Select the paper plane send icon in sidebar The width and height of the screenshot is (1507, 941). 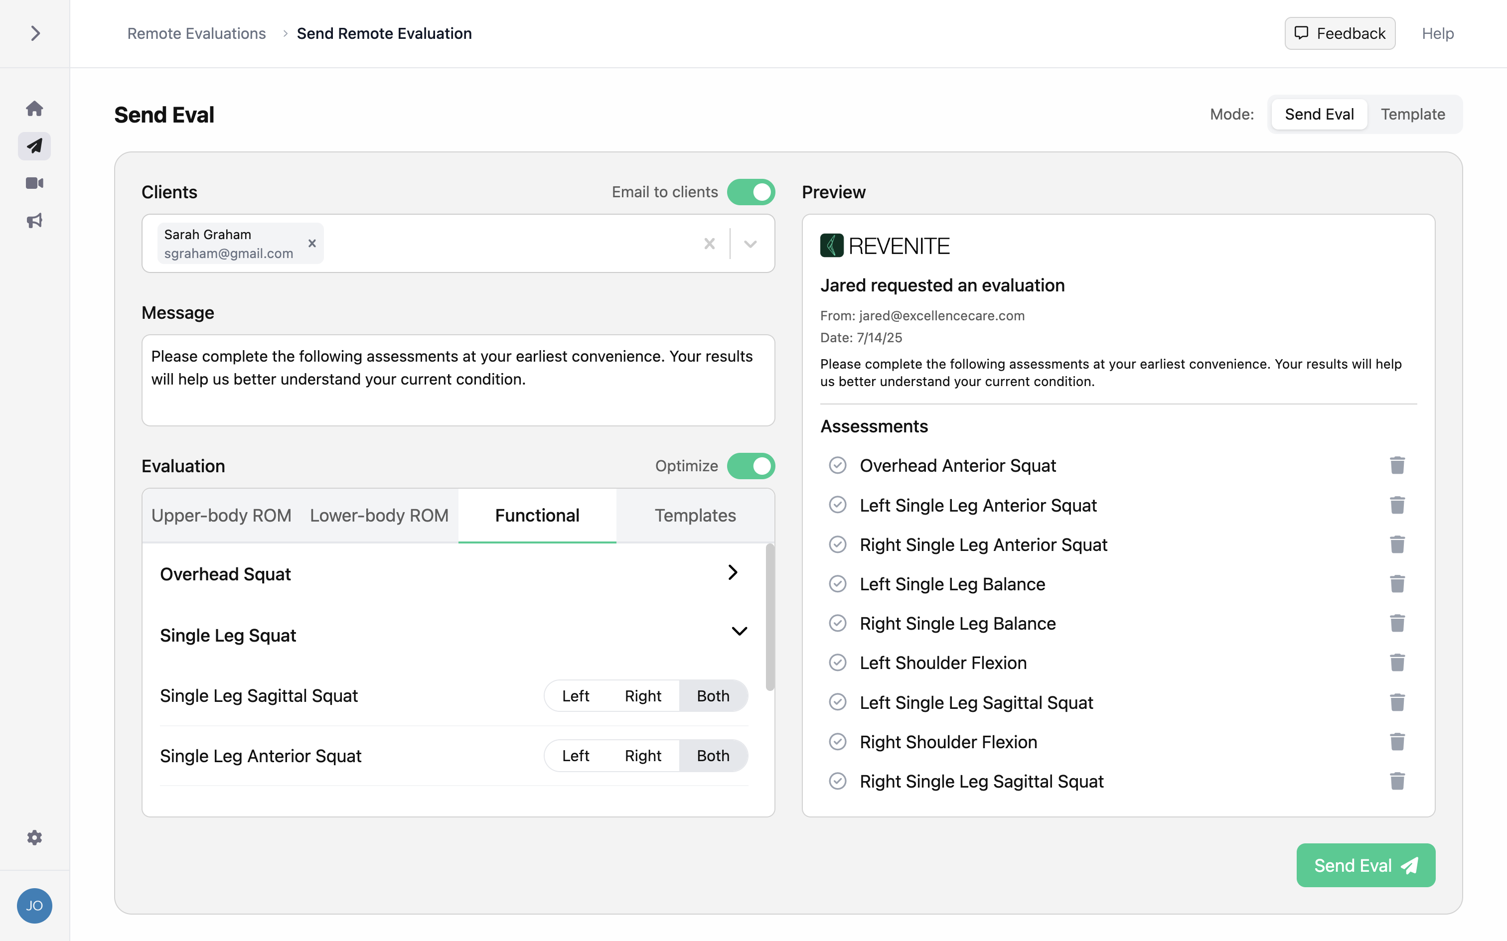tap(34, 145)
